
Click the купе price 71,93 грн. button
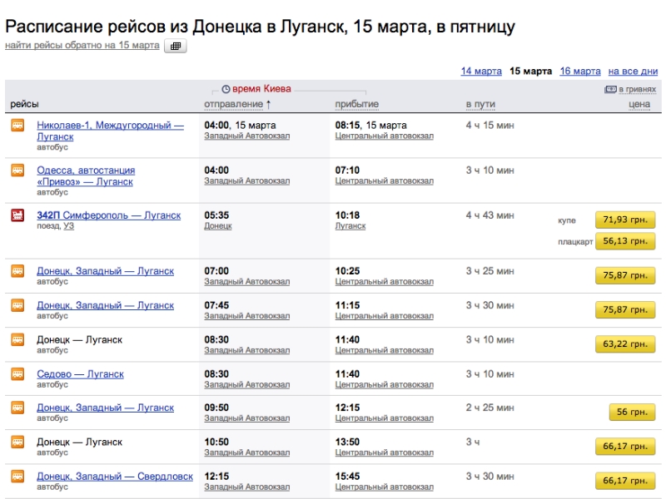pos(625,220)
